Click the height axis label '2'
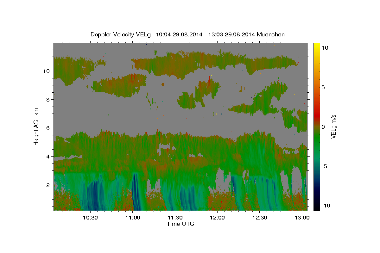The image size is (380, 253). [x=48, y=185]
